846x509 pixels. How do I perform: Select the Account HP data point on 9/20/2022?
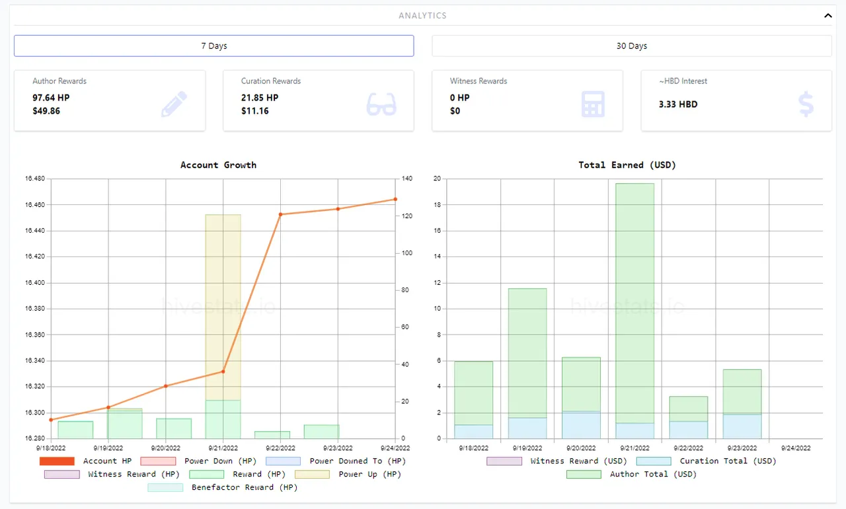[x=165, y=386]
